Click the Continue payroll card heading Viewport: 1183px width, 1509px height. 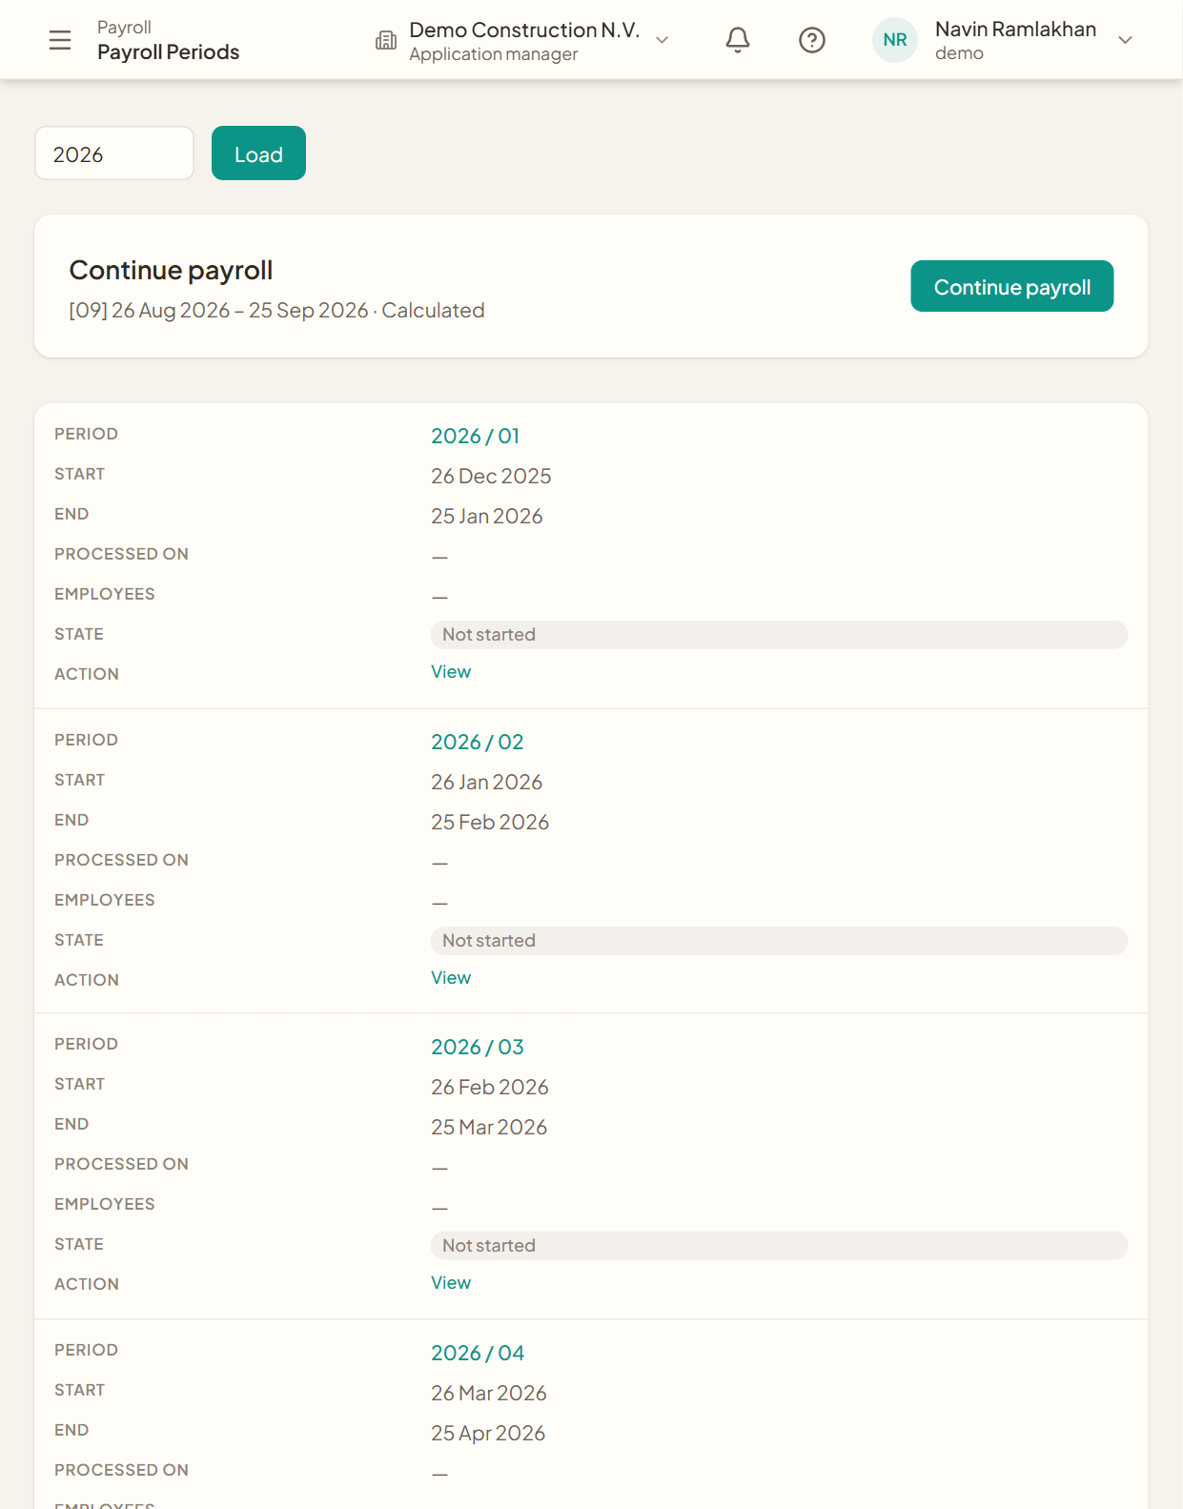(172, 271)
